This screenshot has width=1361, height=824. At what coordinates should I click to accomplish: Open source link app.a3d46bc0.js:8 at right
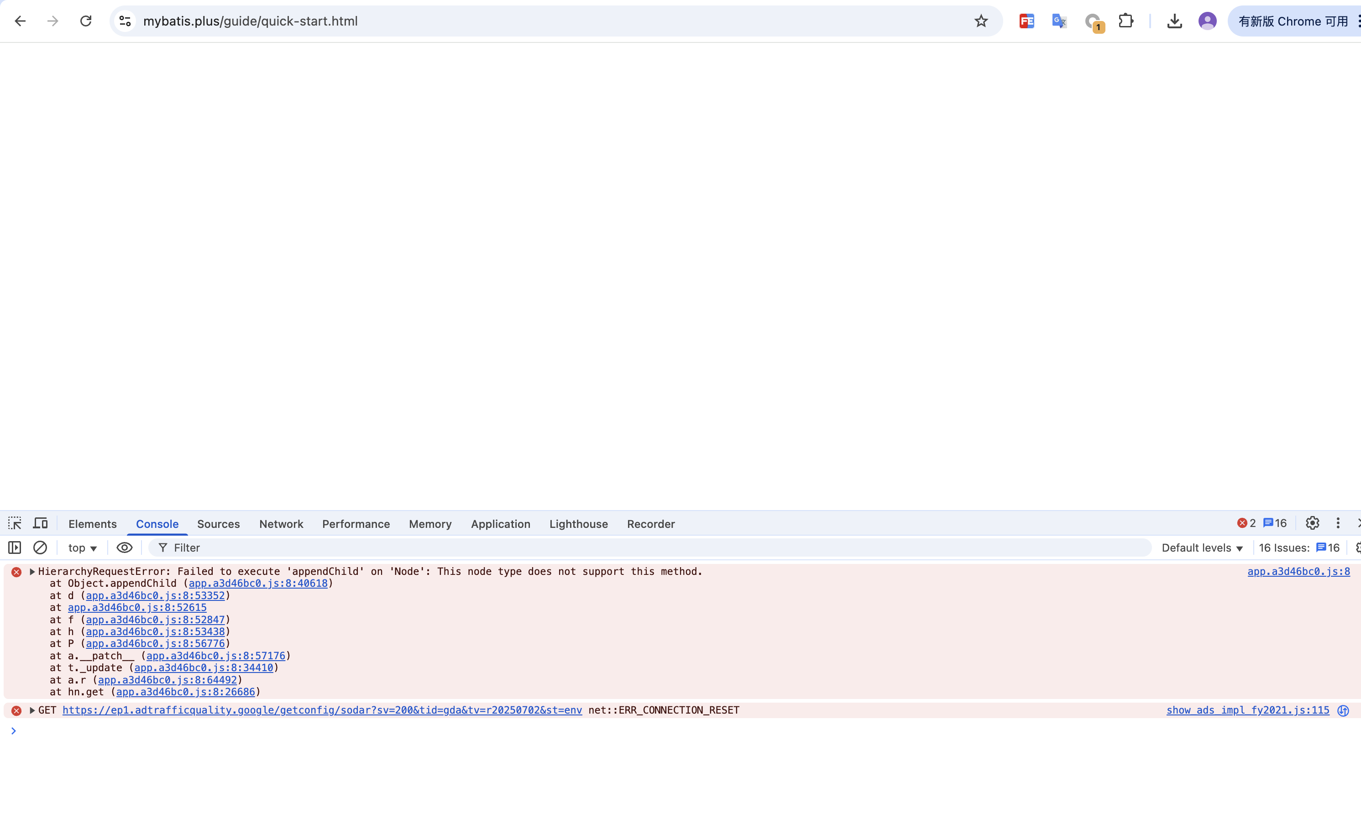tap(1298, 572)
